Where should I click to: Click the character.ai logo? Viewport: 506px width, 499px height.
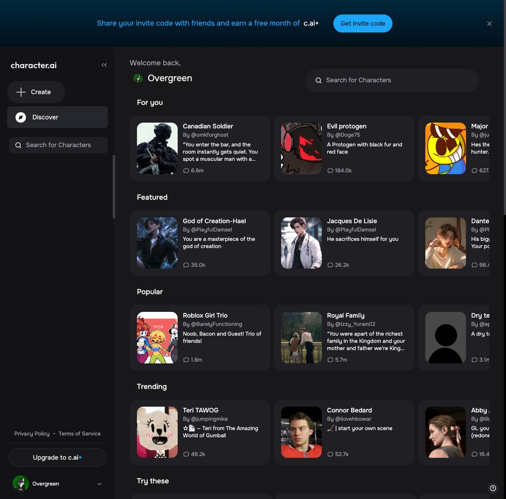point(33,65)
